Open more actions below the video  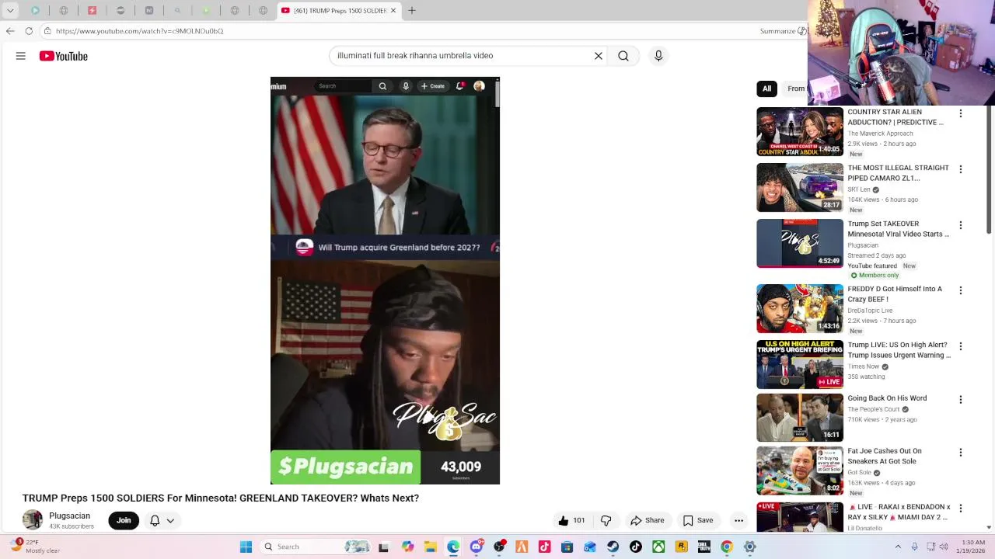click(739, 520)
